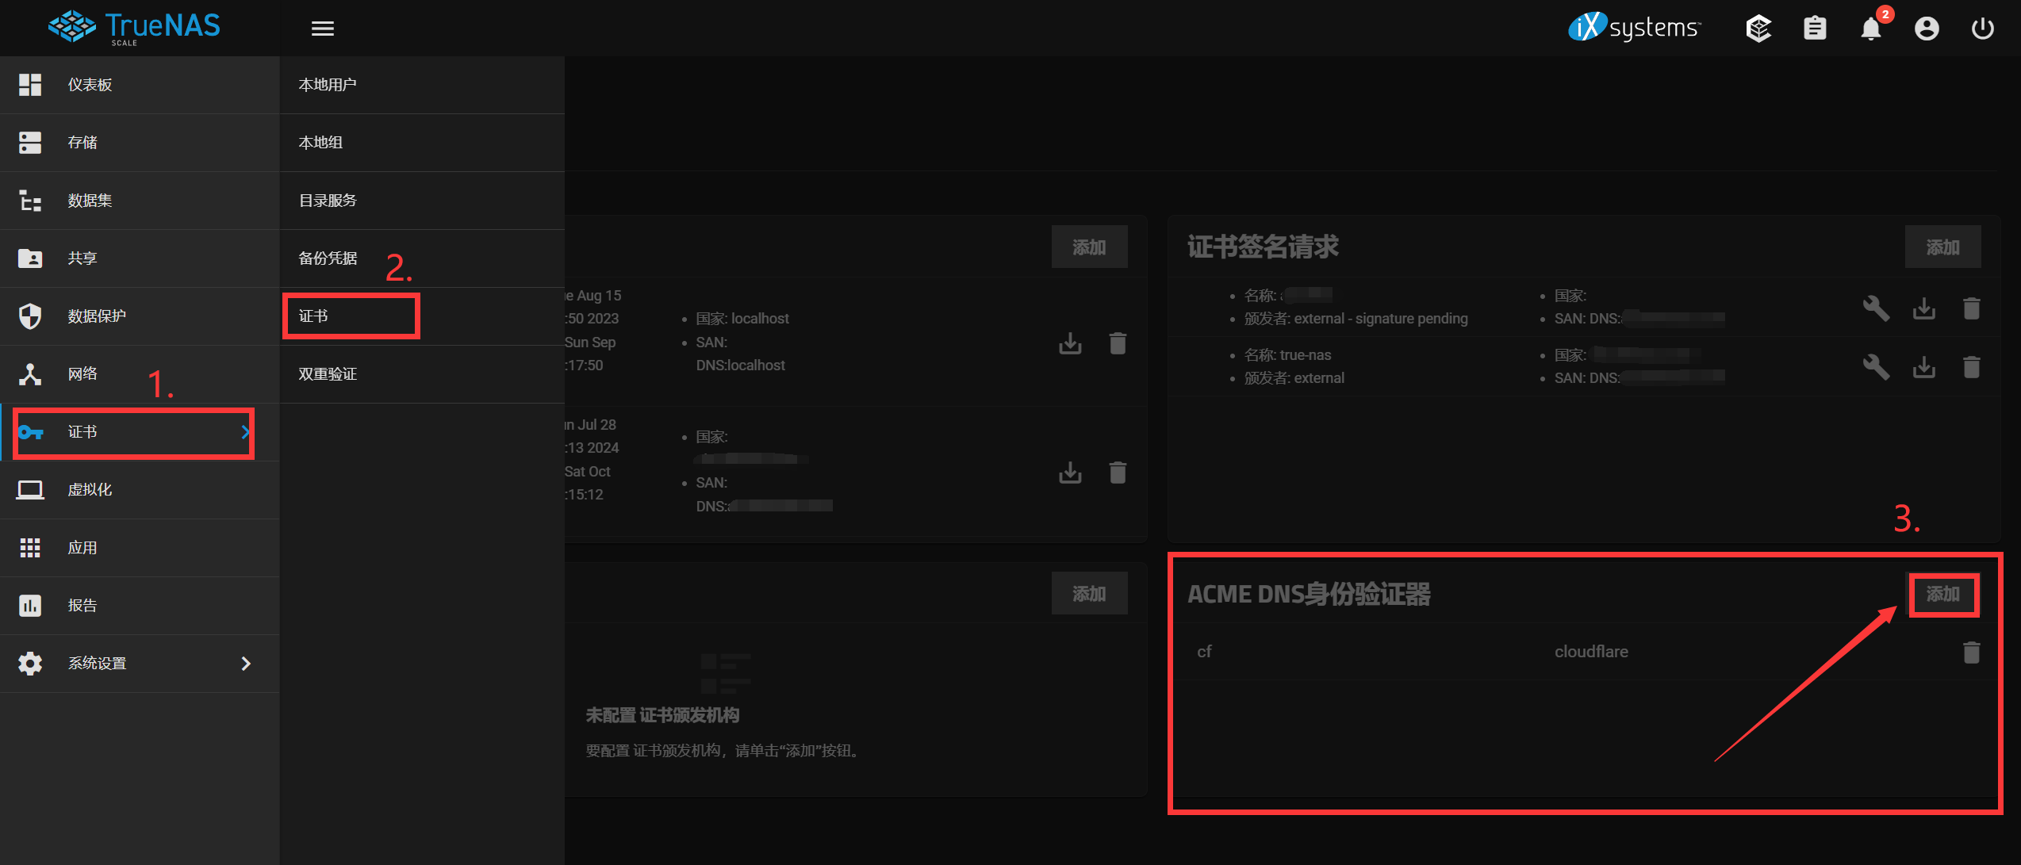The image size is (2021, 865).
Task: Click 添加 in ACME DNS身份验证器 panel
Action: point(1942,594)
